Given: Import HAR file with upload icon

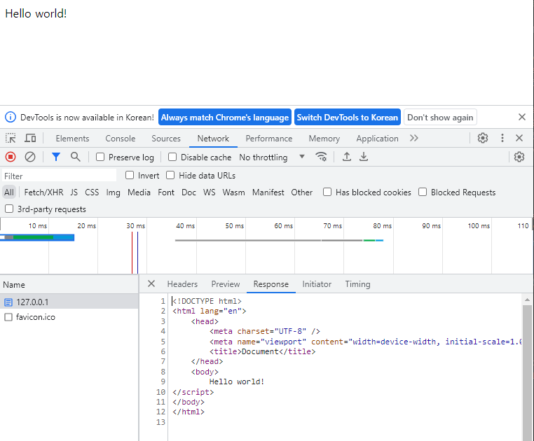Looking at the screenshot, I should point(347,157).
